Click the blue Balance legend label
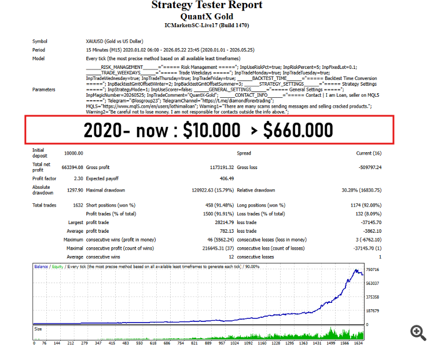This screenshot has height=348, width=434. 41,266
